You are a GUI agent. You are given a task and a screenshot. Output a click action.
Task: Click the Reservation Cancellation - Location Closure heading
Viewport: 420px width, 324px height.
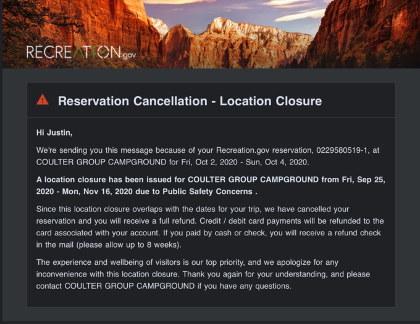[x=190, y=101]
